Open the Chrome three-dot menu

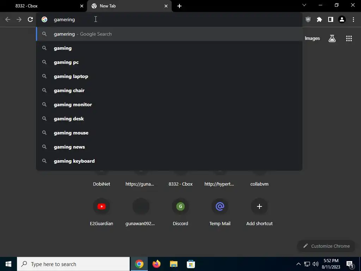click(353, 20)
